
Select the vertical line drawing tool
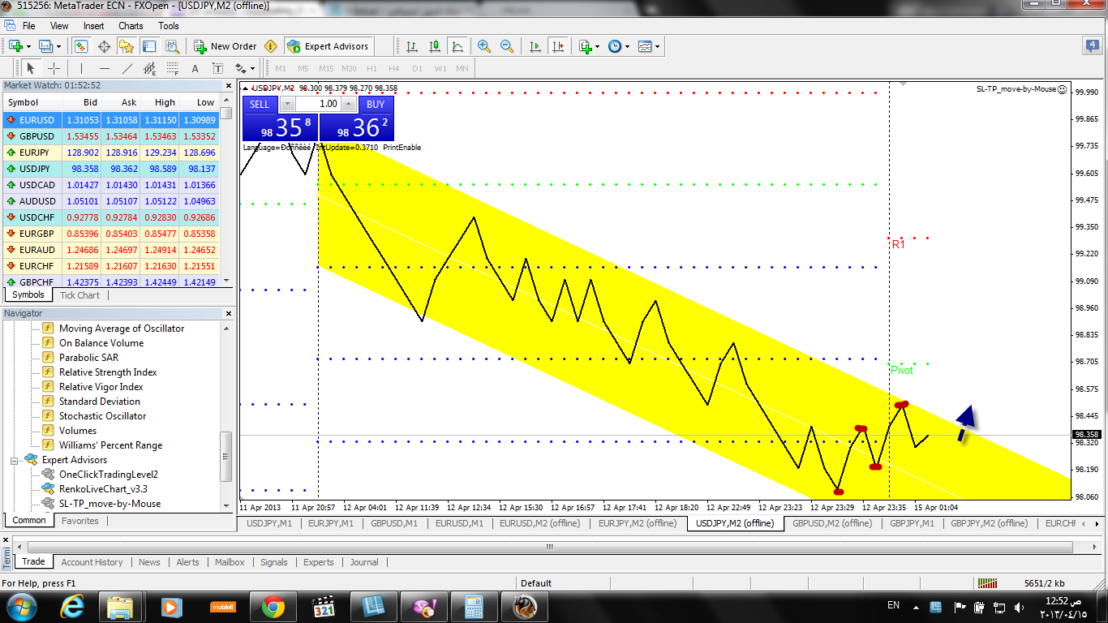point(81,68)
